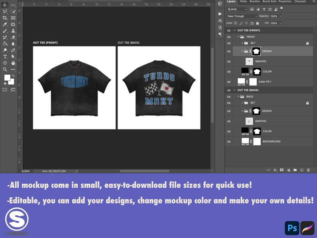This screenshot has height=238, width=317.
Task: Switch to the Brushes tab
Action: (x=255, y=2)
